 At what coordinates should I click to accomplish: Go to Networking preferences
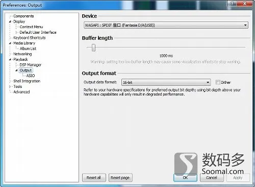click(22, 54)
